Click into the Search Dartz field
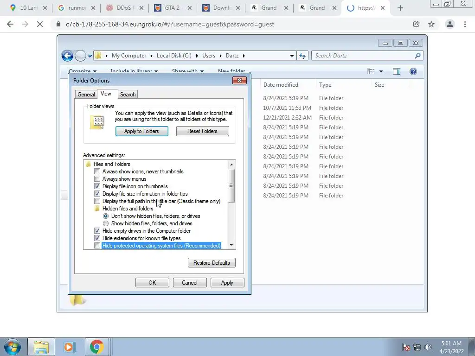 pyautogui.click(x=362, y=56)
